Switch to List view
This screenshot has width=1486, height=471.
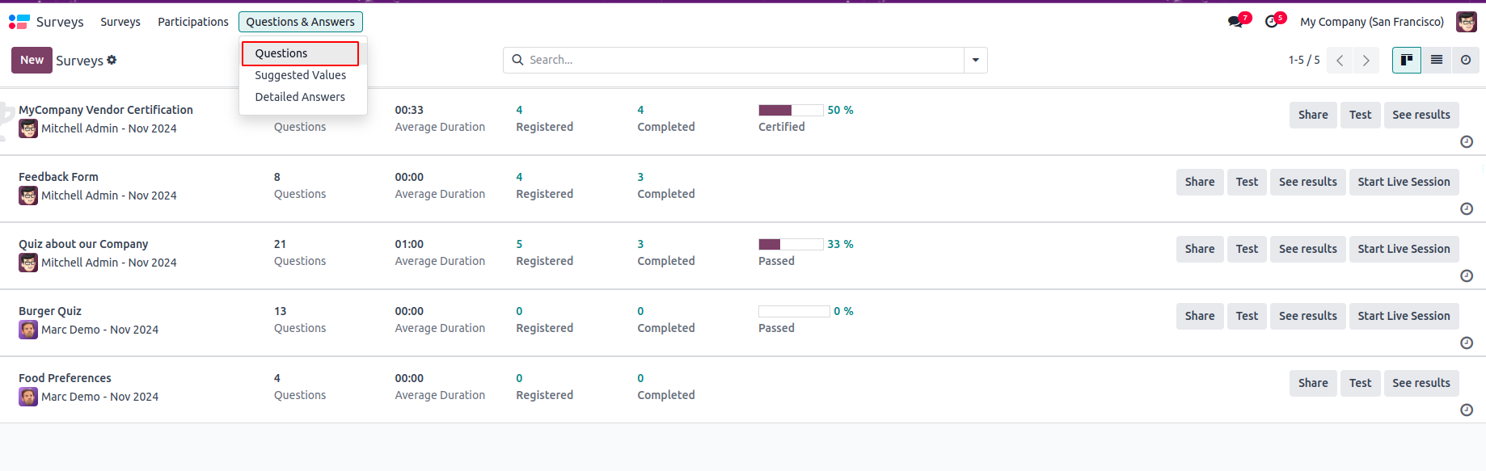1437,60
